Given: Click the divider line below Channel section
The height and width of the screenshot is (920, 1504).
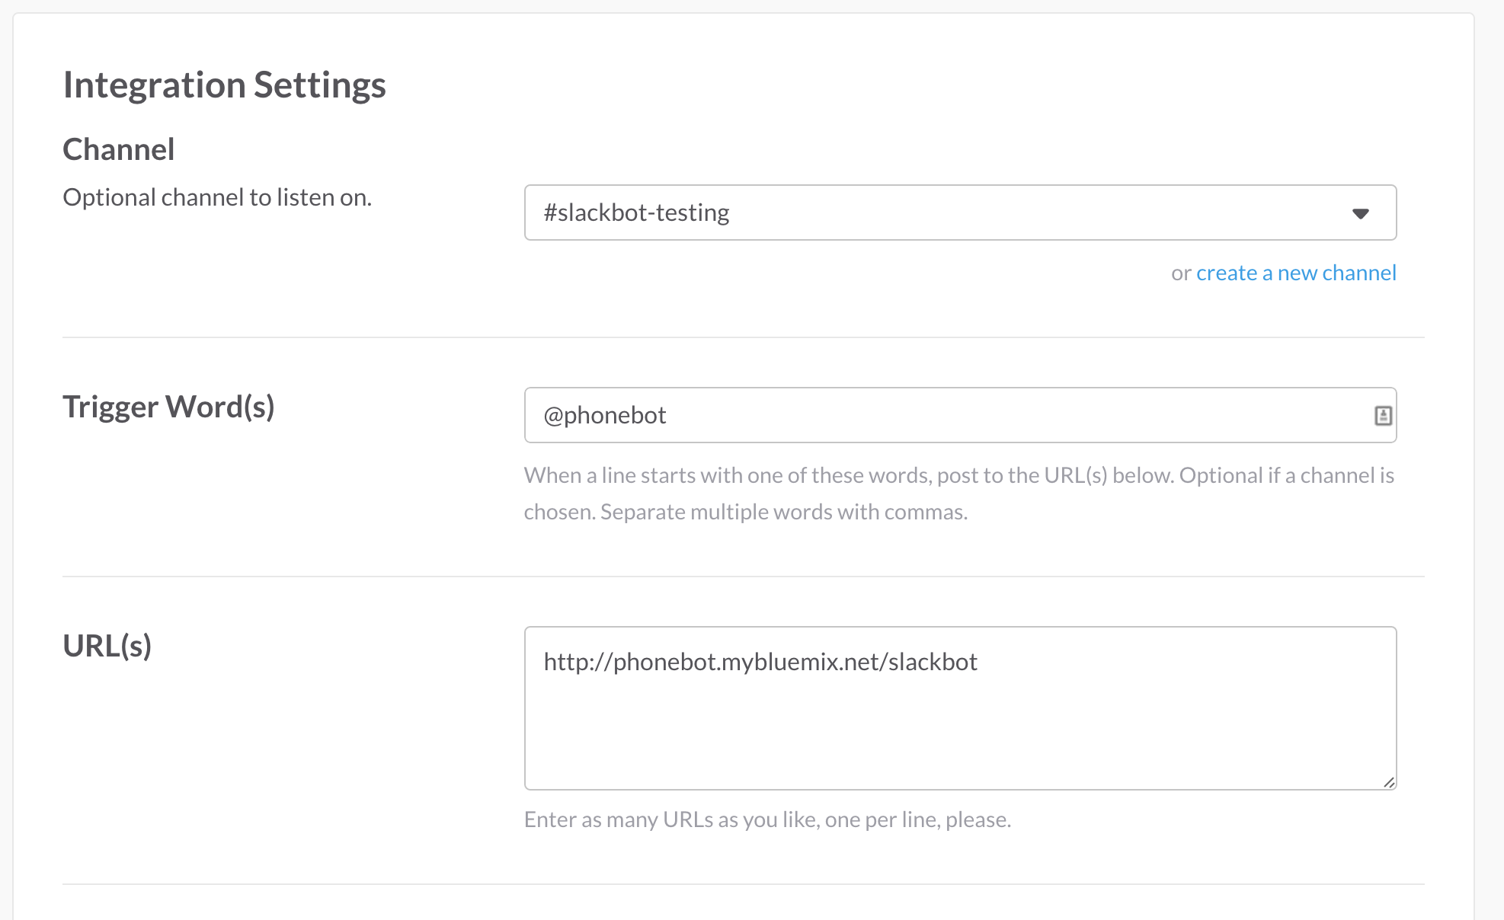Looking at the screenshot, I should pyautogui.click(x=743, y=337).
